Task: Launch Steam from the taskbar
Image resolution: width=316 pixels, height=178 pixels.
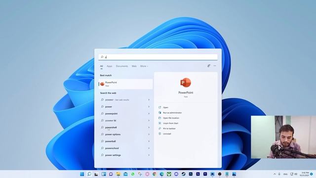Action: click(183, 174)
